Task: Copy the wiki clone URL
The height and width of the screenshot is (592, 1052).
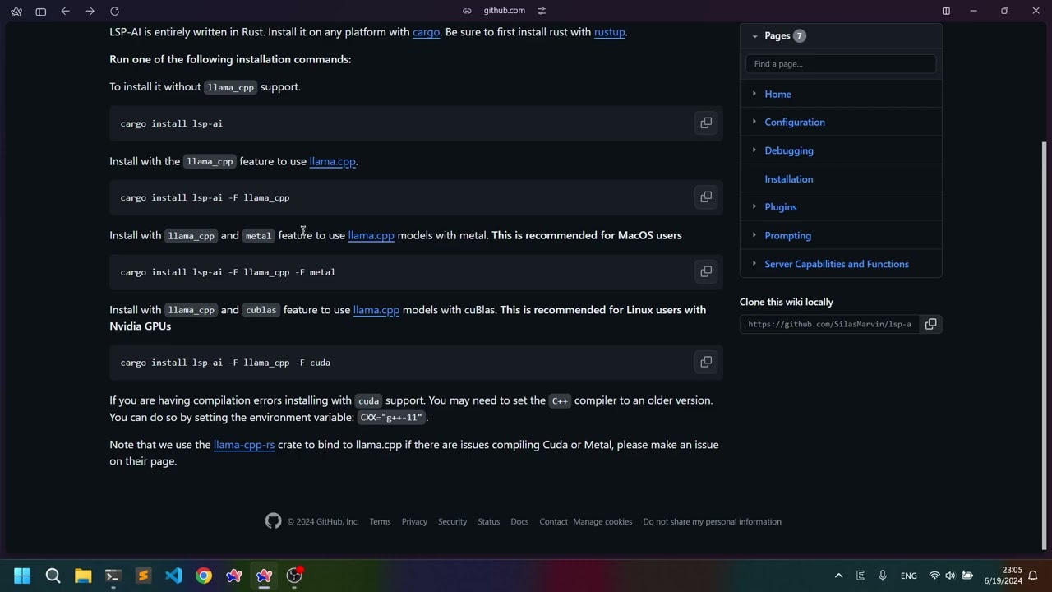Action: tap(930, 324)
